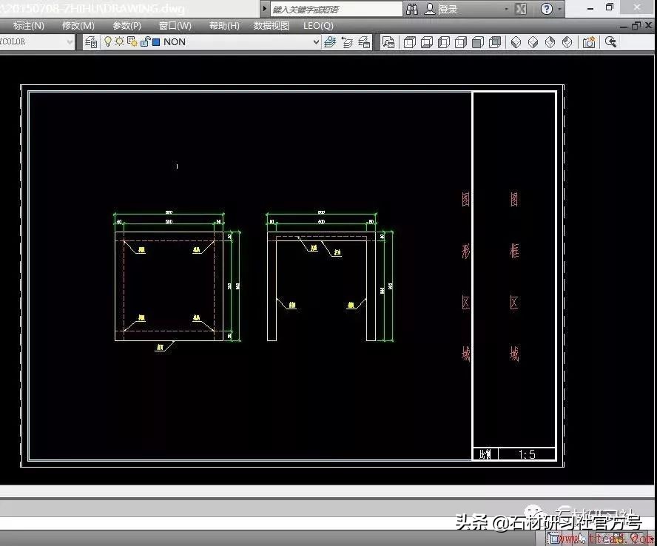Click the Layer Previous icon
The image size is (657, 546).
click(x=347, y=42)
